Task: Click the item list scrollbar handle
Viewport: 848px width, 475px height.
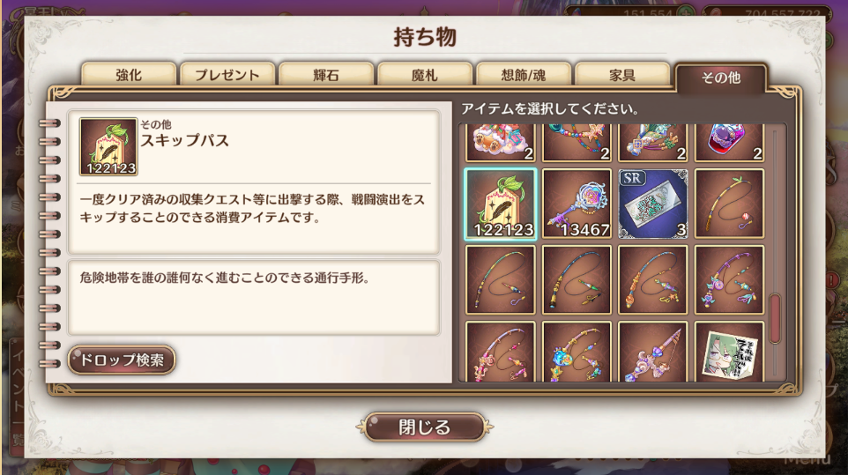Action: click(x=775, y=318)
